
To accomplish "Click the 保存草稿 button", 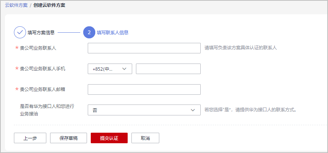I will pyautogui.click(x=69, y=138).
